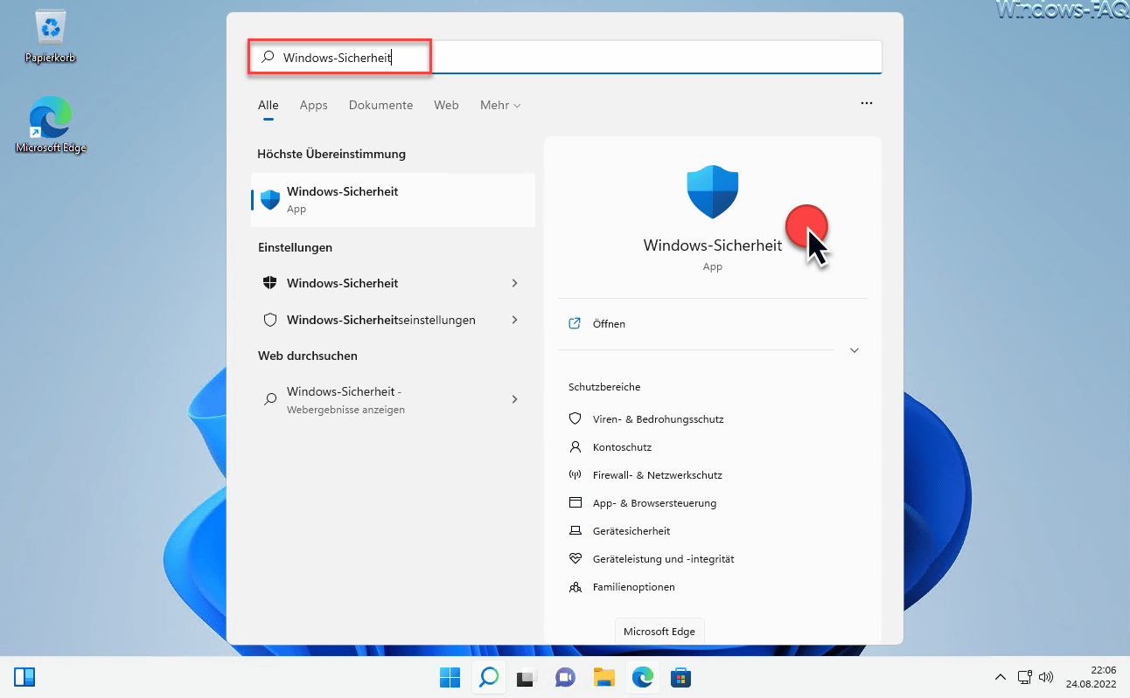Open App- & Browsersteuerung
The image size is (1130, 698).
[x=654, y=503]
